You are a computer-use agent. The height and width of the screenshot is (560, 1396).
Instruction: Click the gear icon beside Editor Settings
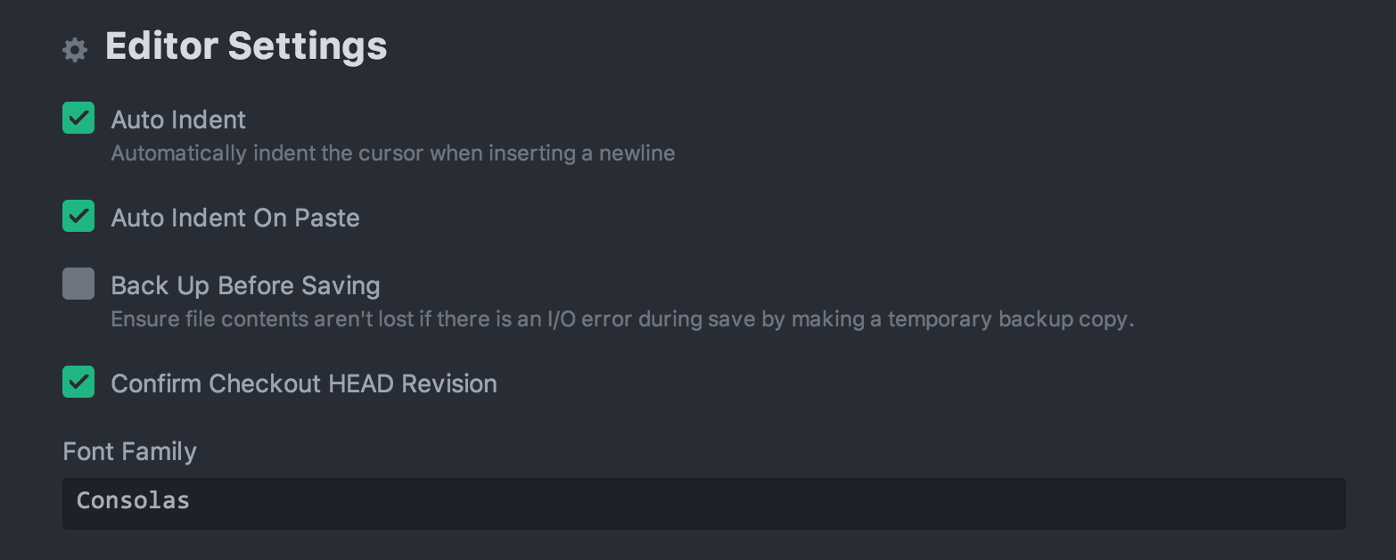[75, 50]
